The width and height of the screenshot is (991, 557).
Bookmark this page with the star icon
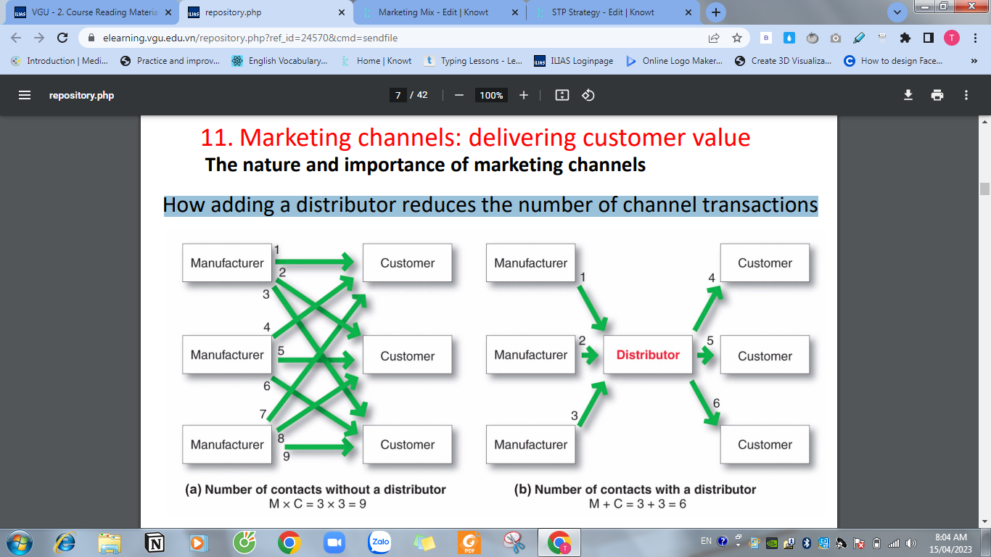pyautogui.click(x=737, y=38)
